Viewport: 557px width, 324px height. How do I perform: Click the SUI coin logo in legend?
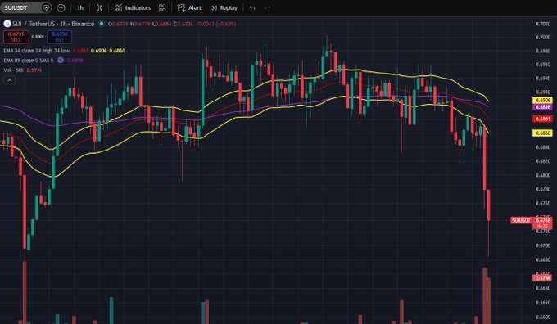click(x=7, y=24)
